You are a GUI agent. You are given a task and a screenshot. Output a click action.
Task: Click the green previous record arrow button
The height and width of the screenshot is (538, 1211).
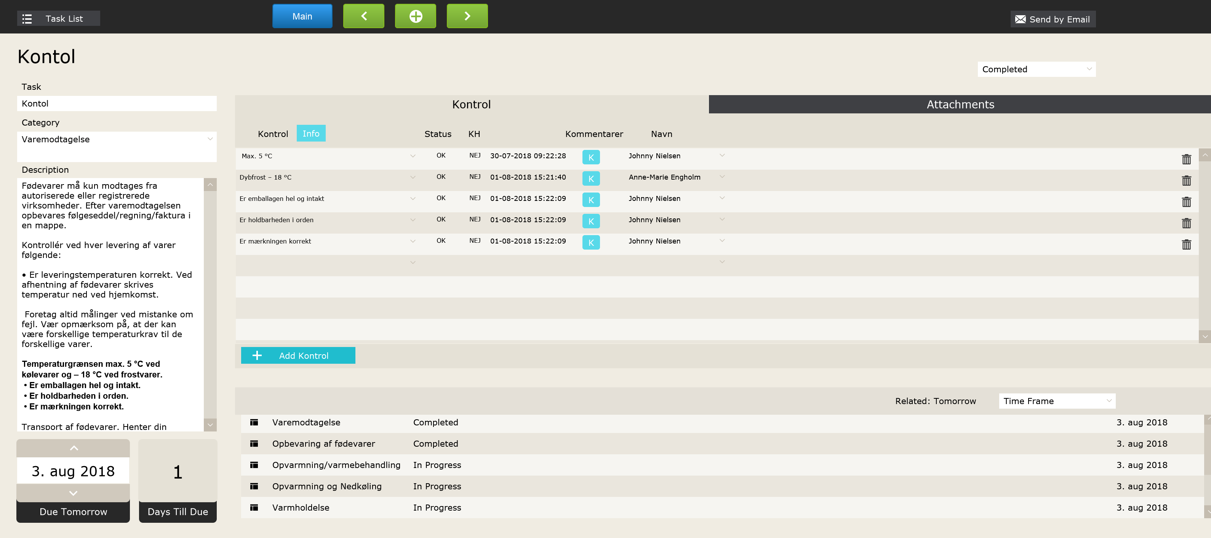(x=363, y=16)
